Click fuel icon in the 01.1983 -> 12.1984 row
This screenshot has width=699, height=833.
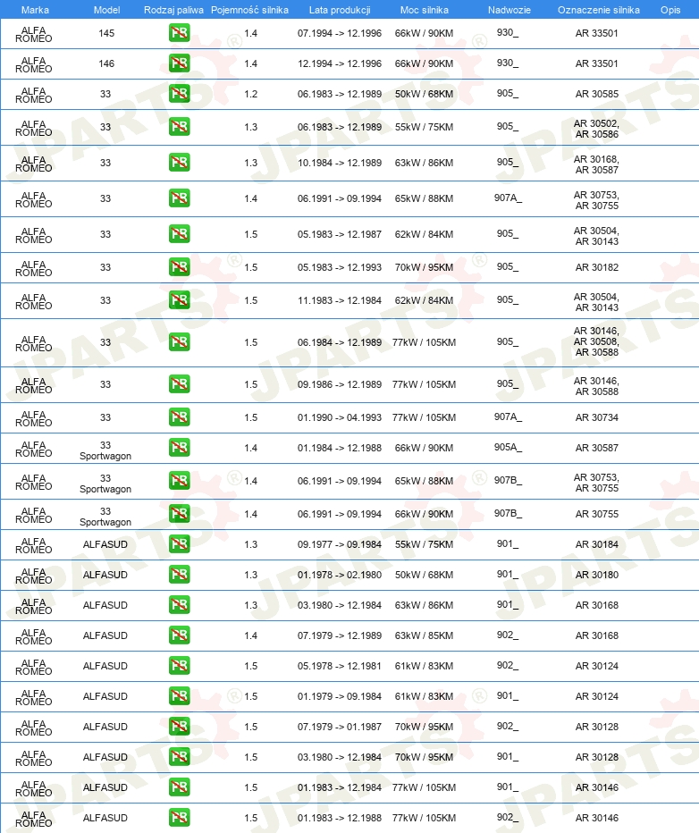point(180,787)
